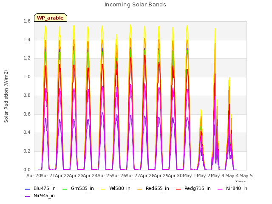Click the Blu475_in blue legend swatch

(28, 189)
